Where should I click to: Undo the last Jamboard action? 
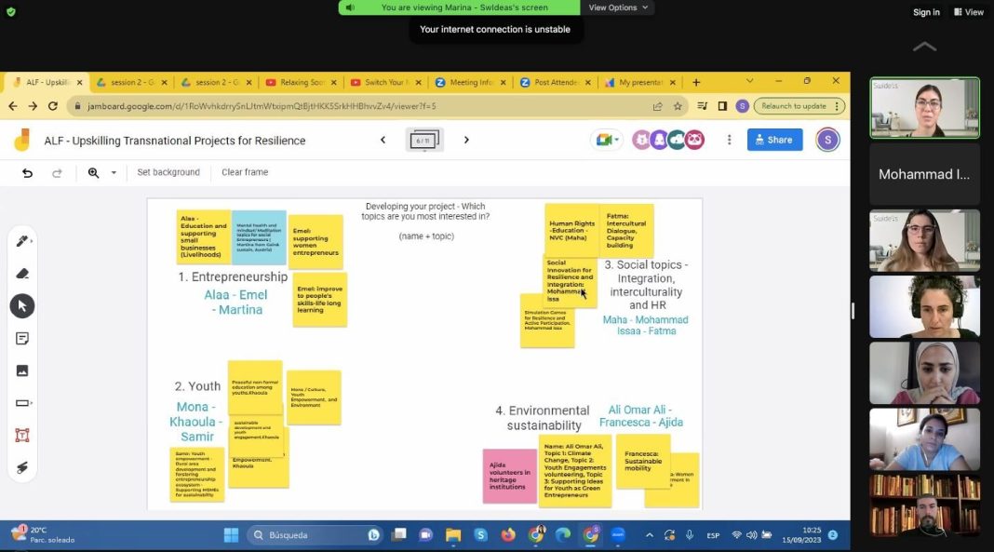coord(28,172)
